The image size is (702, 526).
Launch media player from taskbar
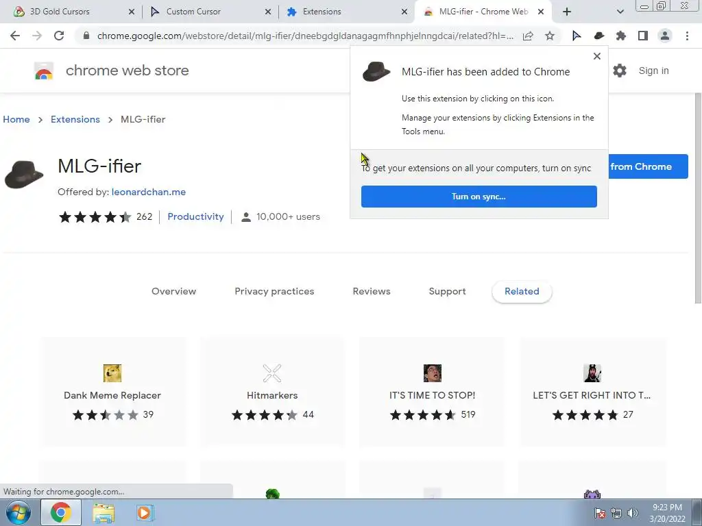[144, 512]
